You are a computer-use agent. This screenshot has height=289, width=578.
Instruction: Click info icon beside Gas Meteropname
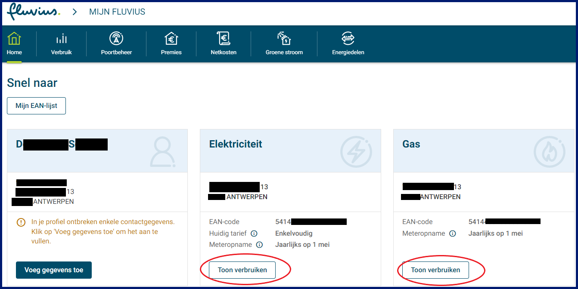[x=453, y=234]
